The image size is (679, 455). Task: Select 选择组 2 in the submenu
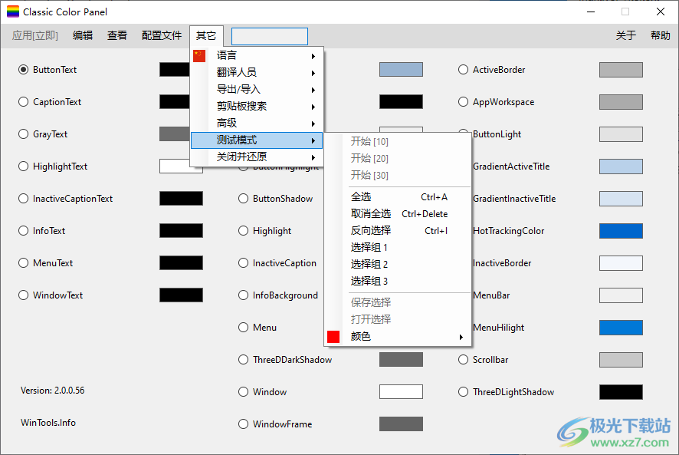point(369,265)
